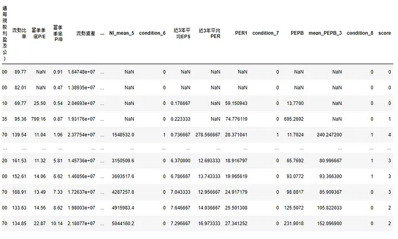Click the NI_mean_5 column header
The image size is (398, 239).
pos(122,33)
